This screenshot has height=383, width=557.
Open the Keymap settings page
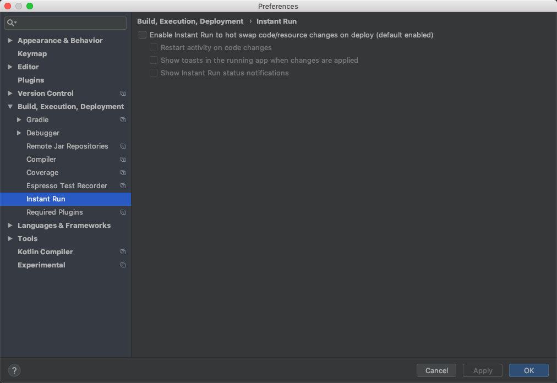[x=32, y=53]
